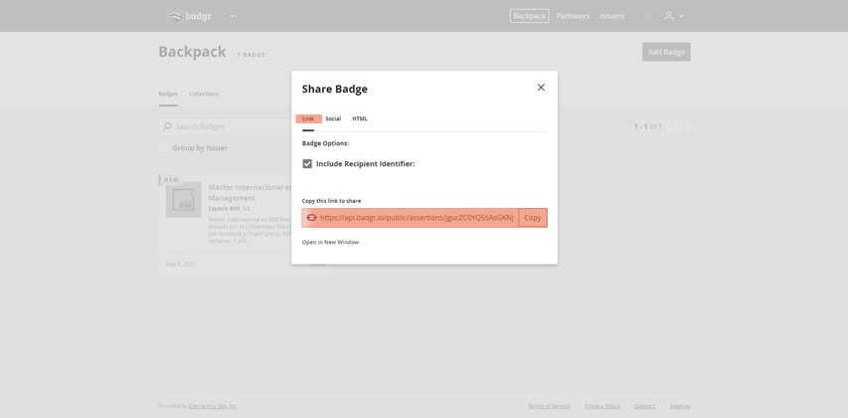Screen dimensions: 848x418
Task: Switch to the Social tab
Action: [x=333, y=118]
